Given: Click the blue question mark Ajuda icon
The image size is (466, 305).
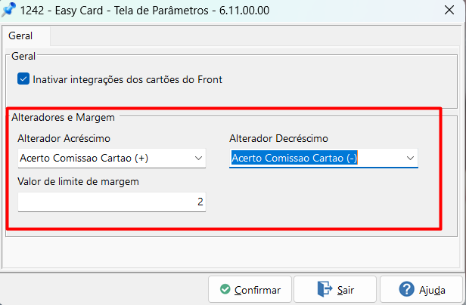Looking at the screenshot, I should click(x=408, y=289).
